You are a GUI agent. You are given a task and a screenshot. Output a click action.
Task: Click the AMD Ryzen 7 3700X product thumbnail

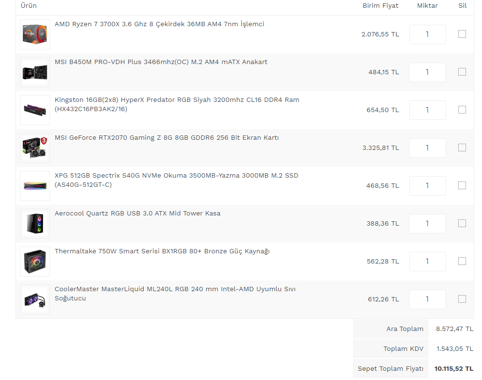[35, 34]
